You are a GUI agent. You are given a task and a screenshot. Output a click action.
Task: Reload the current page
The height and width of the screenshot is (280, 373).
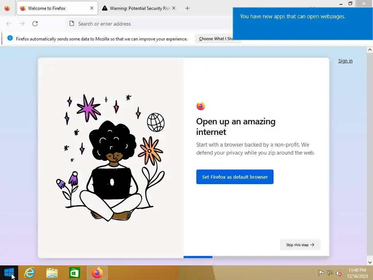35,24
